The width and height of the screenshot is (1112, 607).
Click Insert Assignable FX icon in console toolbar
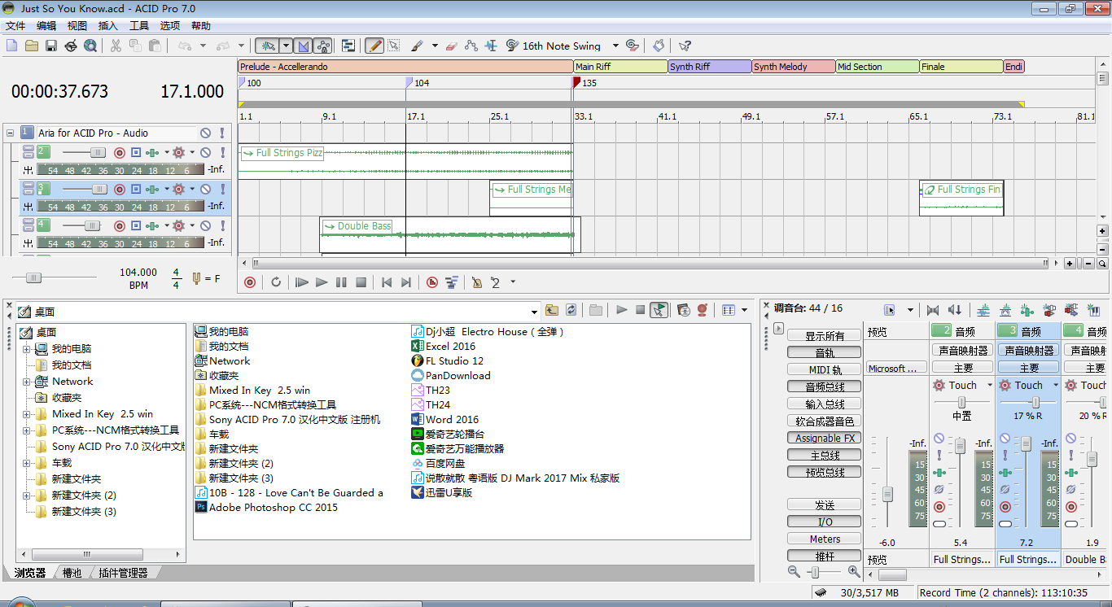(x=1027, y=309)
